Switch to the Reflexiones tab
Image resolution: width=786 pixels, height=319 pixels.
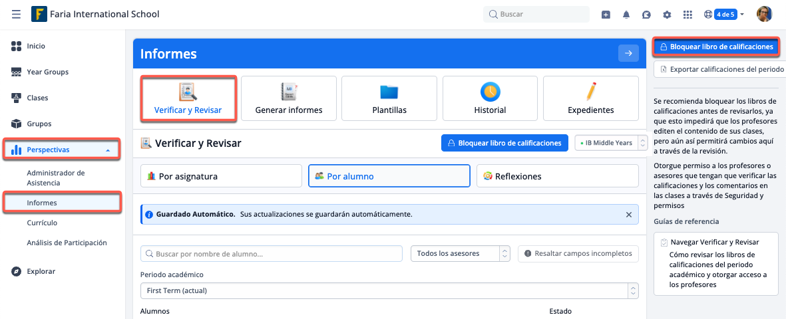tap(557, 176)
